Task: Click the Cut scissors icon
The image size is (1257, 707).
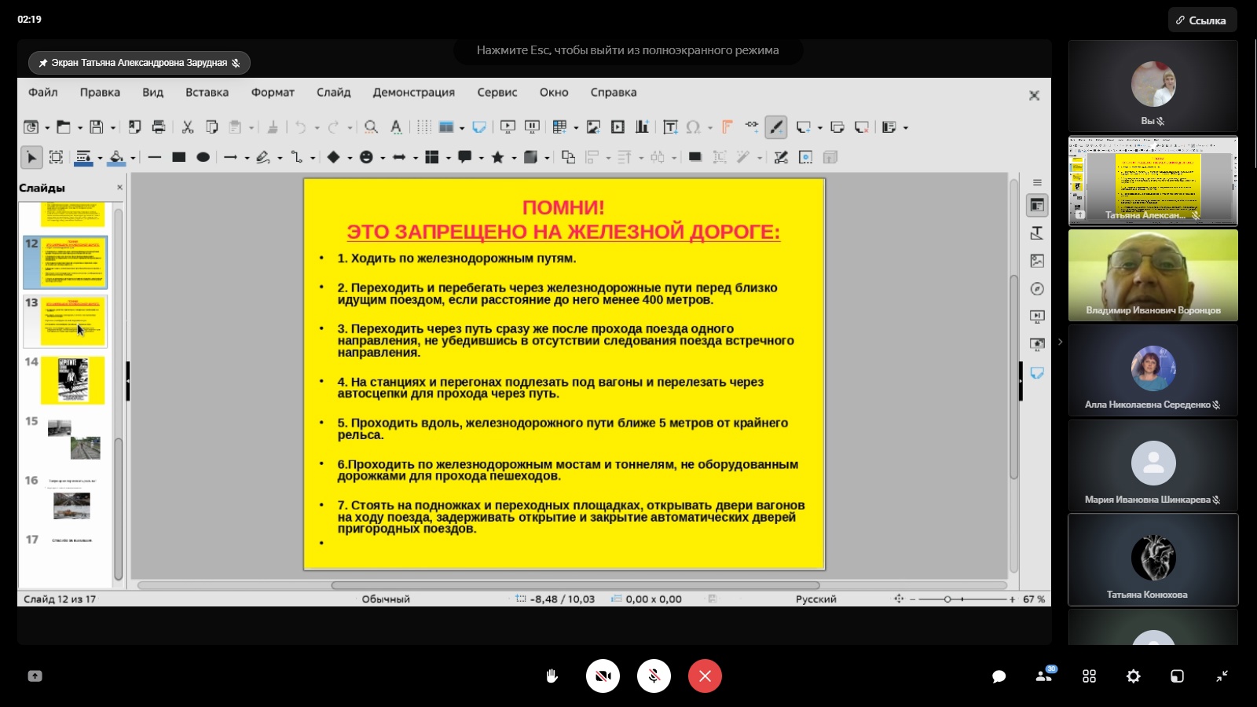Action: (188, 126)
